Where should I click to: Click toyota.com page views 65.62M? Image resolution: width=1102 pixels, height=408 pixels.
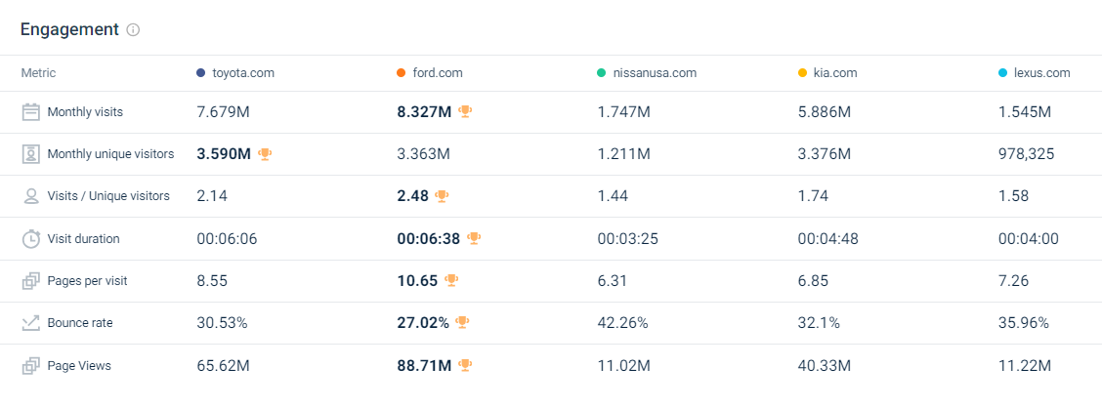tap(223, 366)
